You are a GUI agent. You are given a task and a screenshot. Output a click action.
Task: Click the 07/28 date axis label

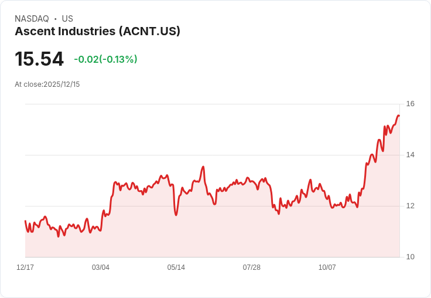pos(251,267)
